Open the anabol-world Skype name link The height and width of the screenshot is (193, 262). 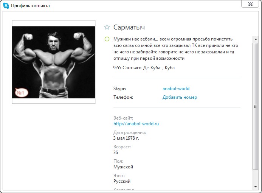[x=176, y=89]
